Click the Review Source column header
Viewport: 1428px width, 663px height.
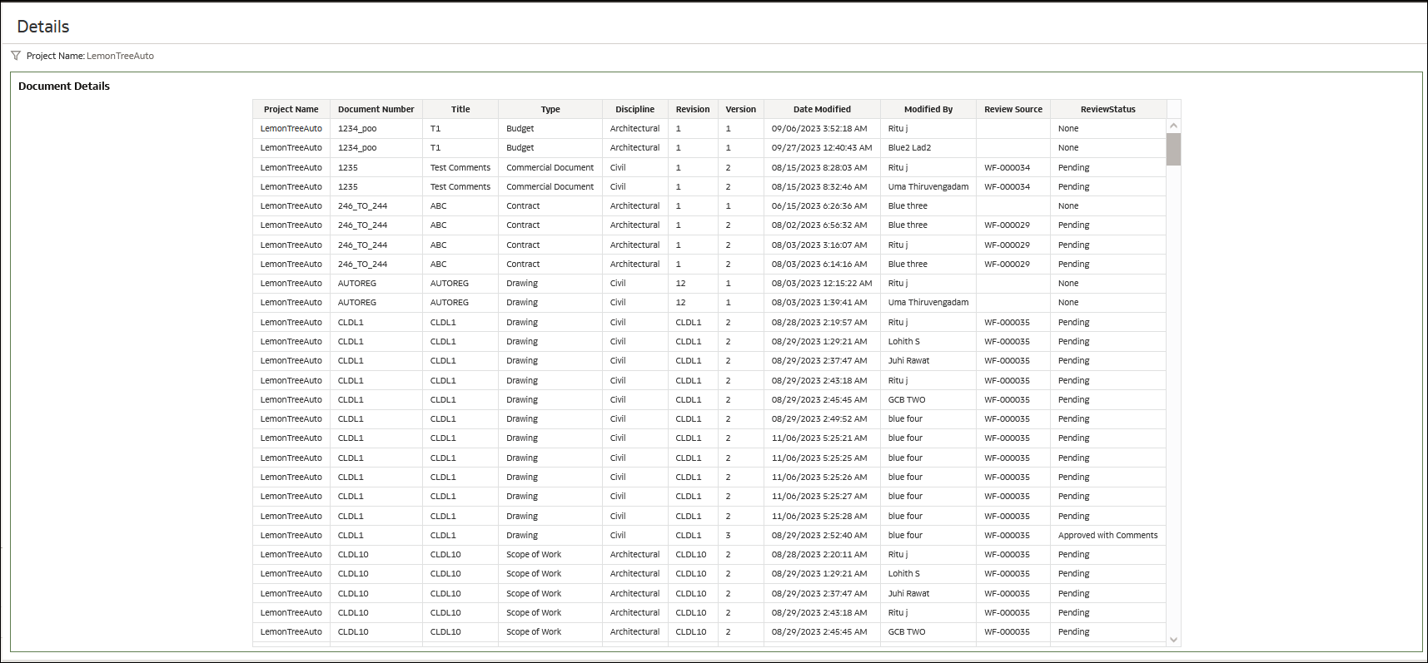pos(1013,109)
